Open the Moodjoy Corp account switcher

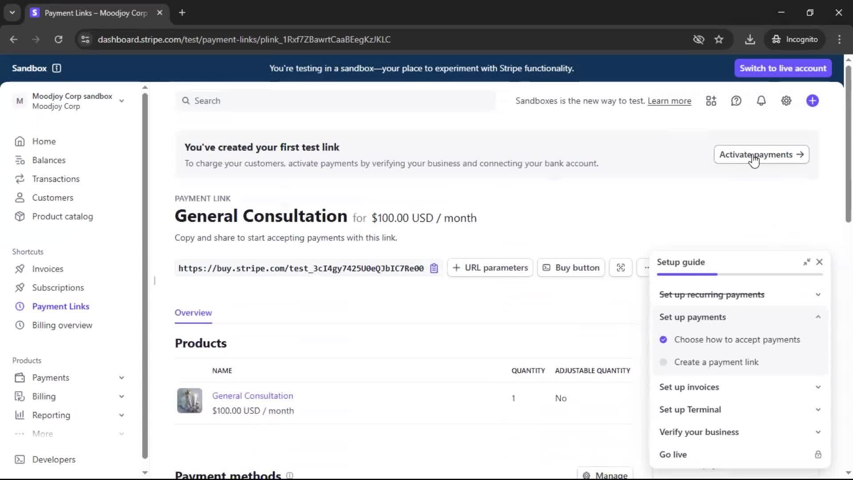[71, 101]
